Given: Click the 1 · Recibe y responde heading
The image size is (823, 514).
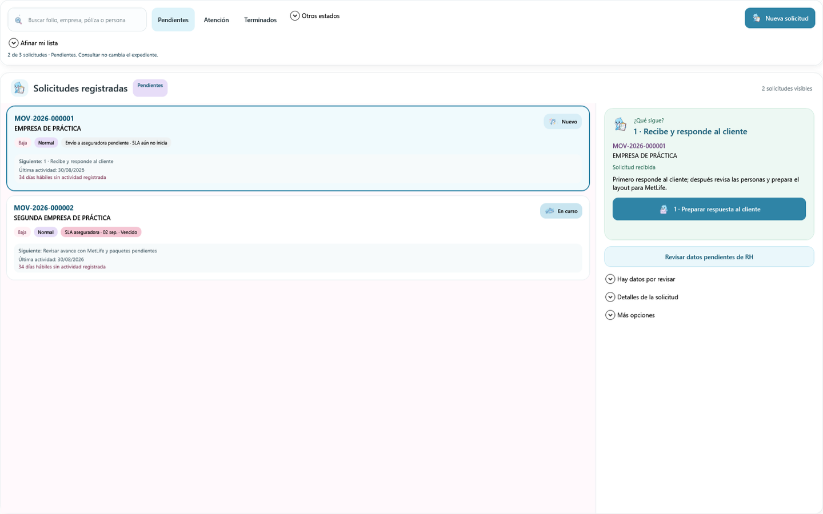Looking at the screenshot, I should [x=690, y=131].
